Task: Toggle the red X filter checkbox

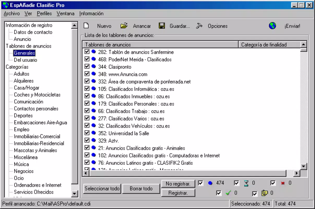Action: pyautogui.click(x=273, y=183)
